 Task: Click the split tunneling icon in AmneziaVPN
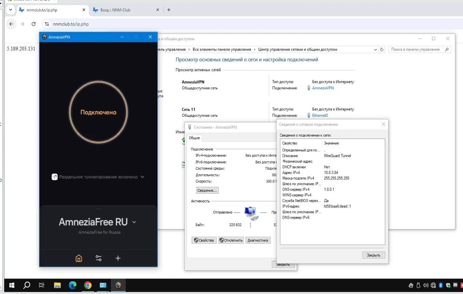(x=54, y=177)
